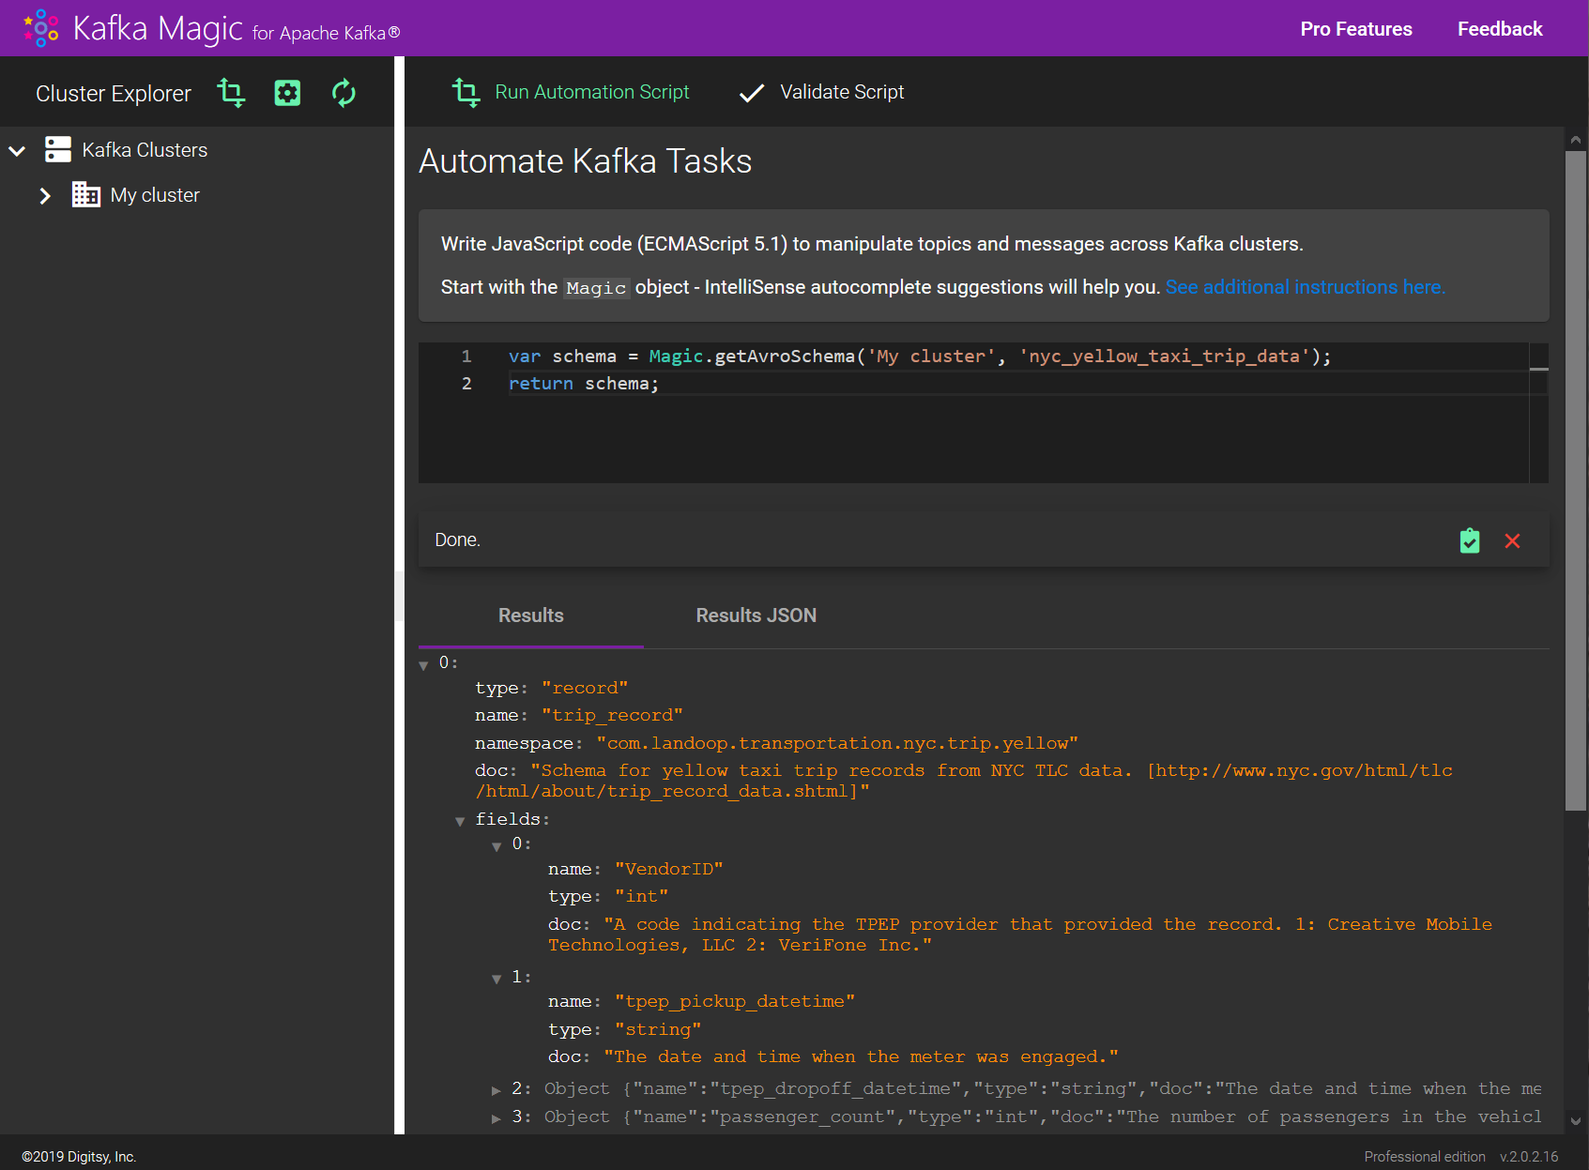Collapse the Kafka Clusters tree node
This screenshot has width=1589, height=1170.
click(17, 150)
